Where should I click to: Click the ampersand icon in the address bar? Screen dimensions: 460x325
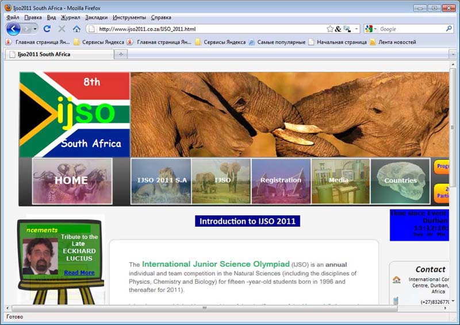[x=338, y=29]
